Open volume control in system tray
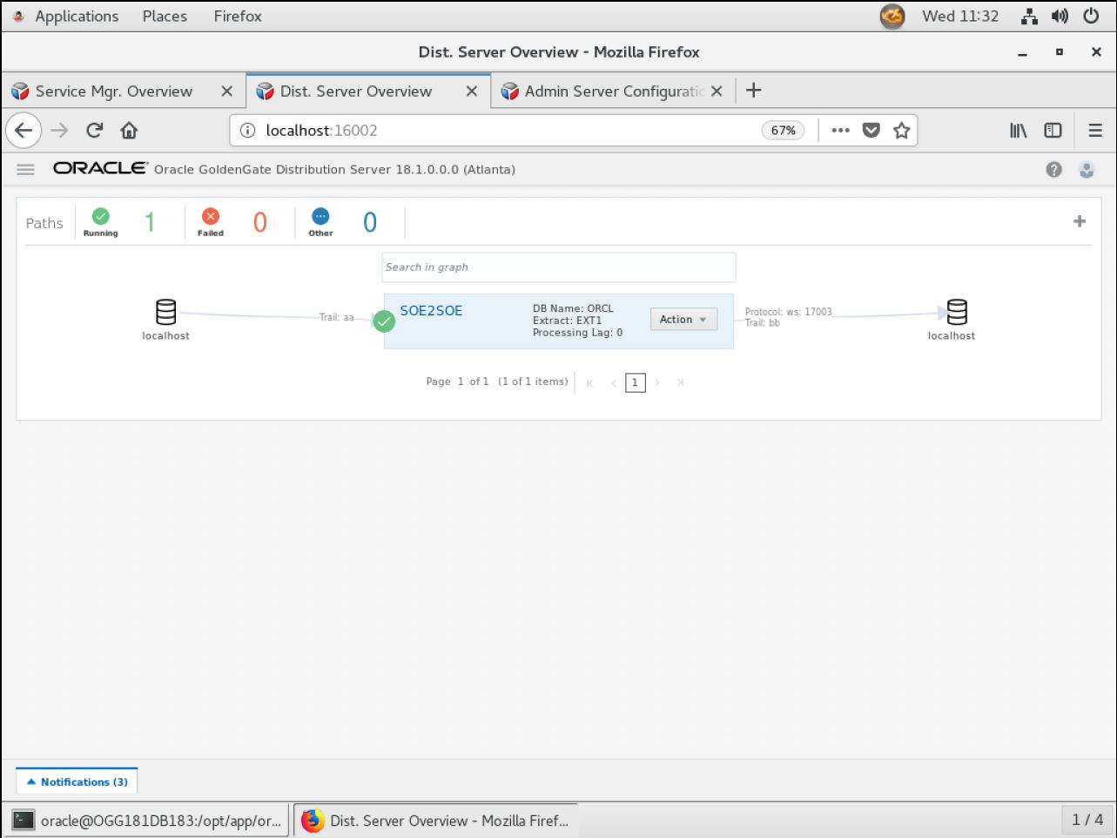Screen dimensions: 1117x838 point(1060,16)
